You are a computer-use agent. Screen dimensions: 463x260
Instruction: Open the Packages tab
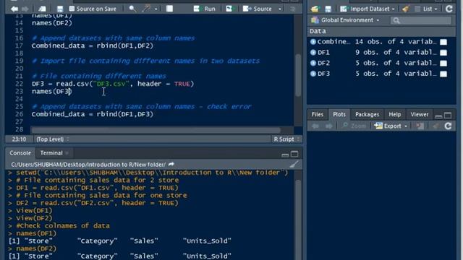[x=367, y=114]
